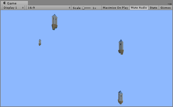Click the up-down arrows of the 16:9 dropdown
This screenshot has width=173, height=107.
click(x=69, y=8)
